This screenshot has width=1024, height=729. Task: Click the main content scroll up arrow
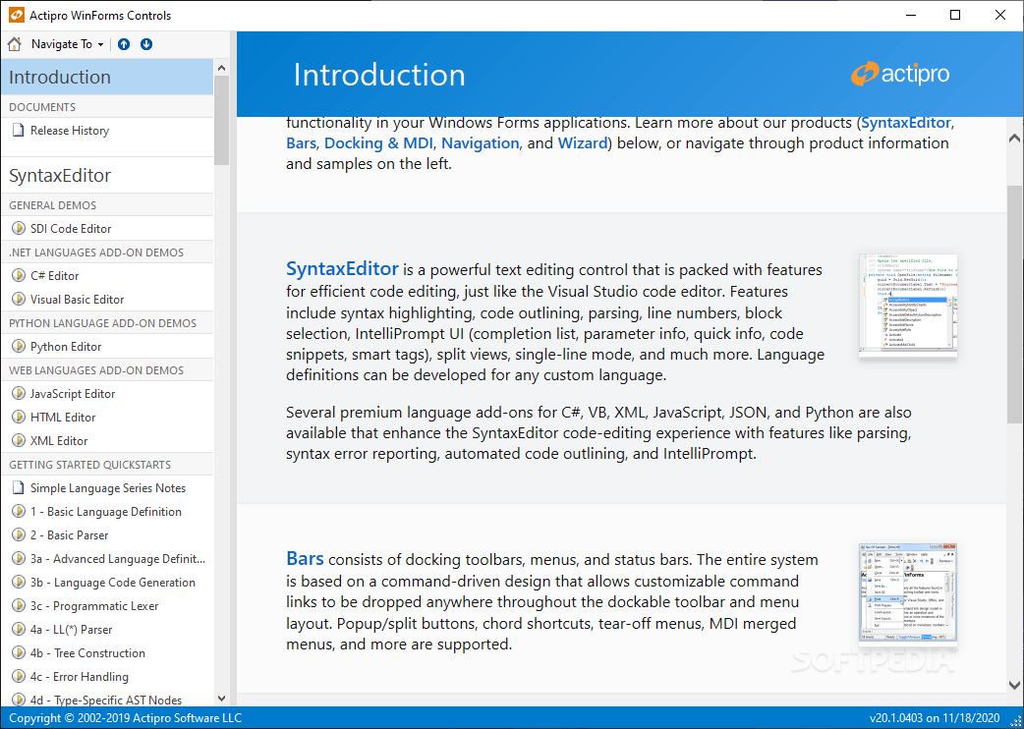click(1014, 138)
